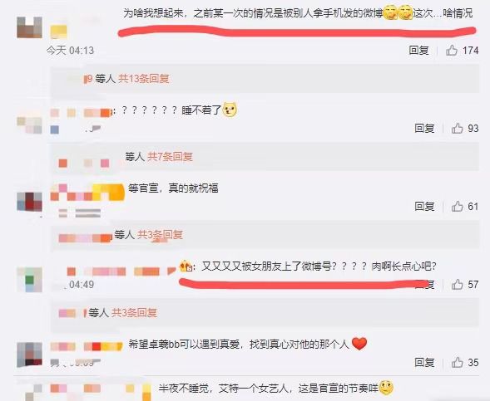Click the doge emoji after '睡不着了'
490x401 pixels.
[x=230, y=110]
